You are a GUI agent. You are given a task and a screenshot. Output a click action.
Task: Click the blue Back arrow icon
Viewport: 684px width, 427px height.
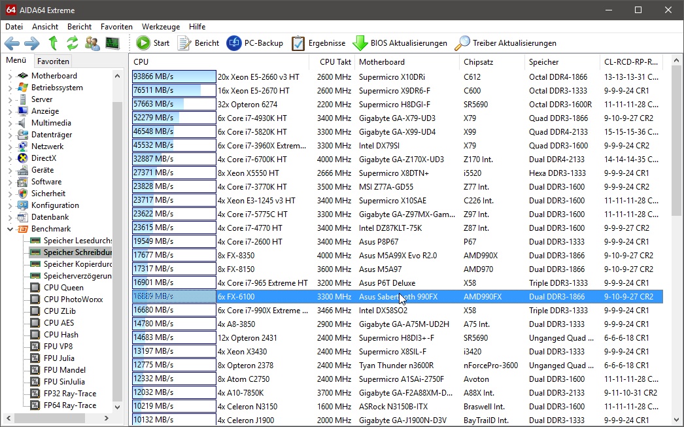[x=12, y=43]
